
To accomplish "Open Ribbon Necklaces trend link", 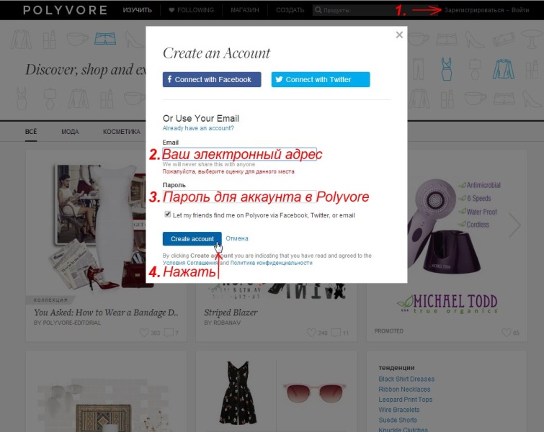I will (404, 390).
